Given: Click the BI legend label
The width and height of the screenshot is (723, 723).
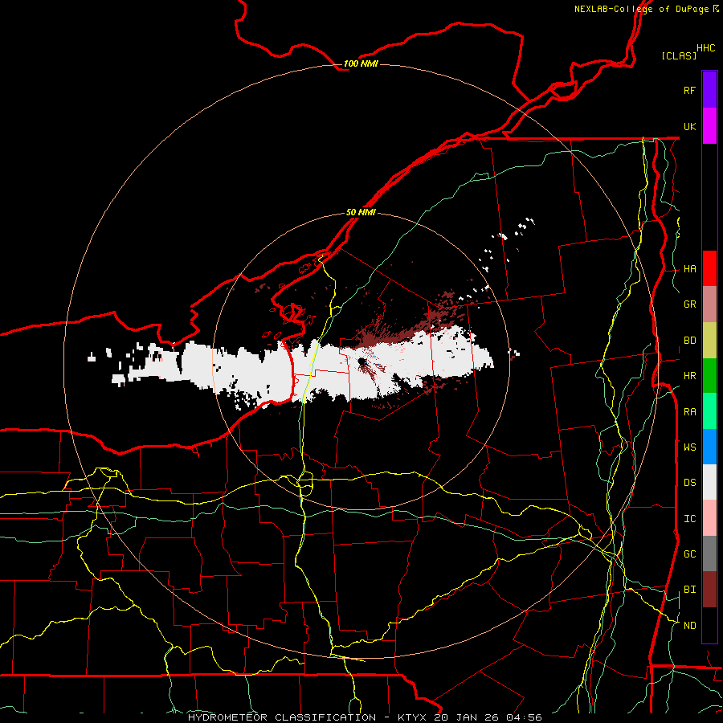Looking at the screenshot, I should [689, 590].
